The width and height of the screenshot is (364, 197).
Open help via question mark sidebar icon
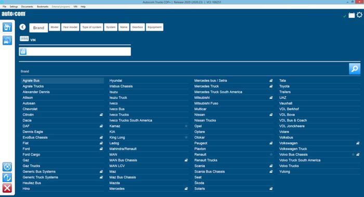[x=7, y=178]
